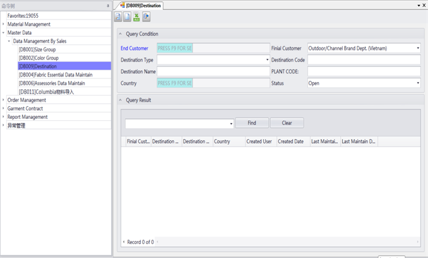This screenshot has width=428, height=258.
Task: Close the DB009 Destination document tab
Action: (424, 5)
